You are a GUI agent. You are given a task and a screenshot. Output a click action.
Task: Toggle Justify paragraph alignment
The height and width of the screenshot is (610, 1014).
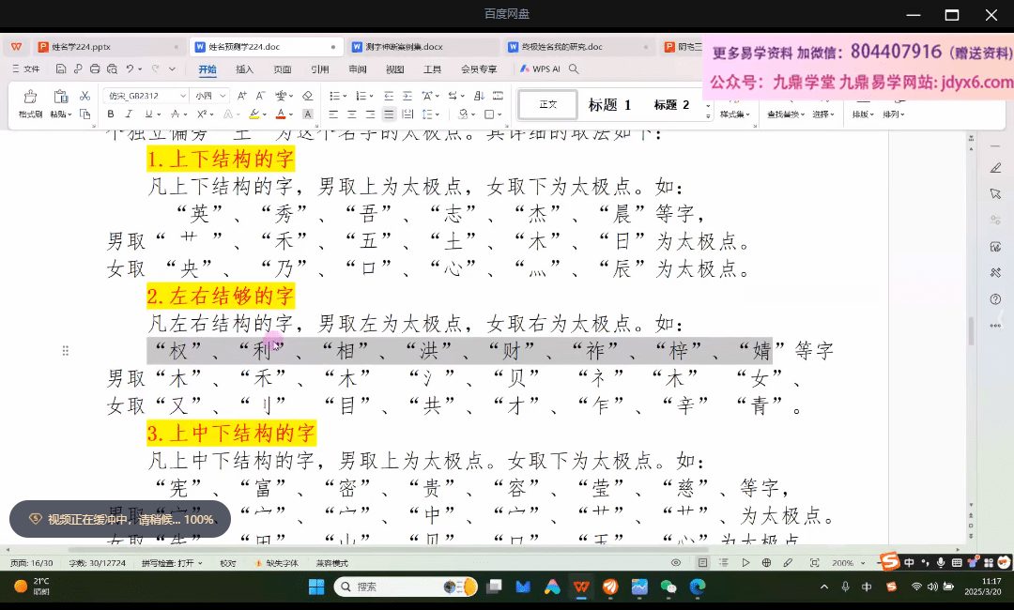[389, 114]
